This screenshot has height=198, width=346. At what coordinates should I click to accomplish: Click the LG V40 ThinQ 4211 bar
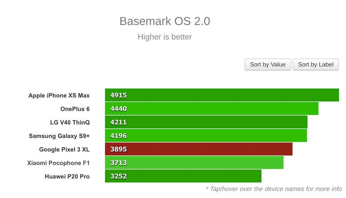(206, 122)
